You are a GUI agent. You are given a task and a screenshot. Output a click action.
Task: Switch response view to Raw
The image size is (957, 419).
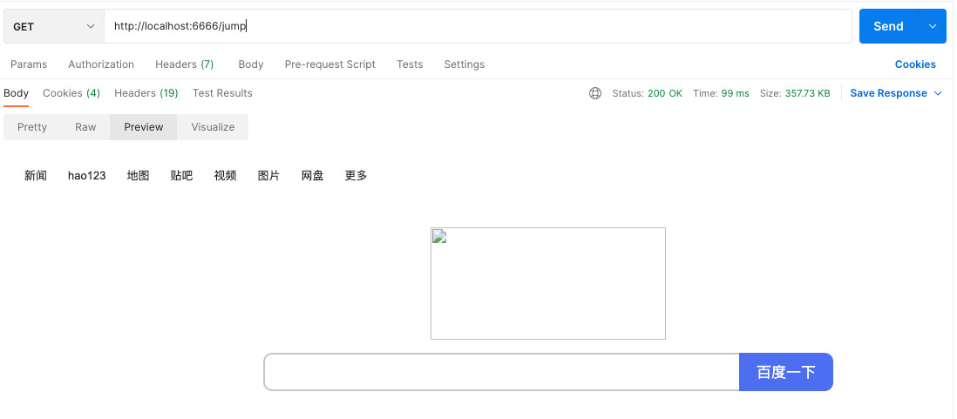pyautogui.click(x=85, y=127)
